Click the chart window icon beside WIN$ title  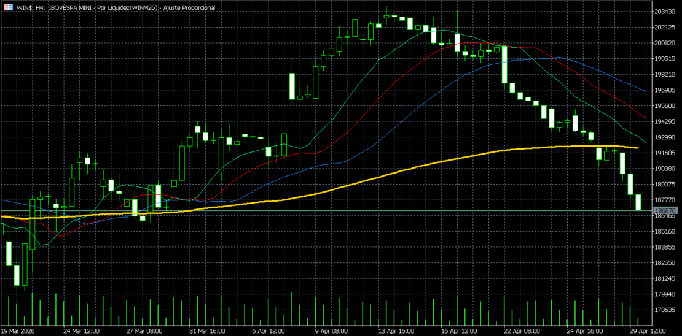point(8,7)
